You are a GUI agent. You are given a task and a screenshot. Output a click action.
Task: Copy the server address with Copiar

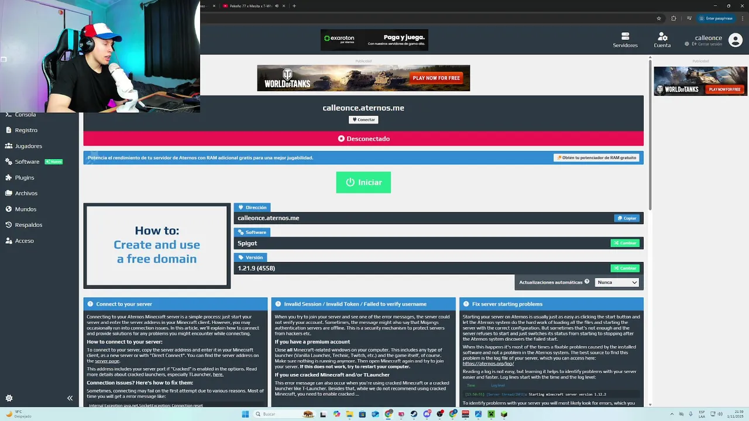627,218
